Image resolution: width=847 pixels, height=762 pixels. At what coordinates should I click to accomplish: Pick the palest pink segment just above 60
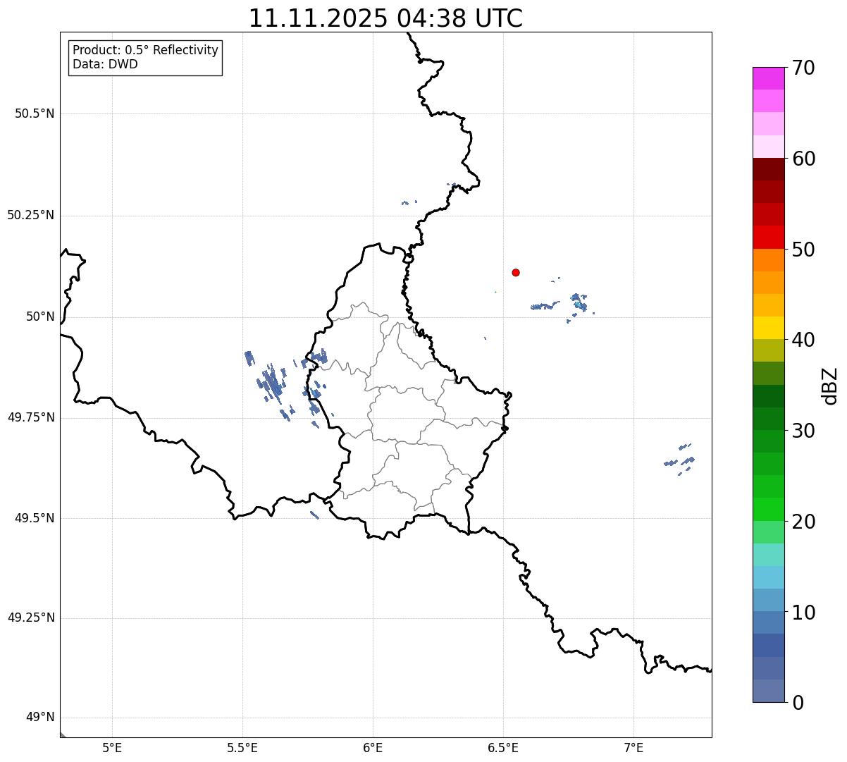click(768, 147)
